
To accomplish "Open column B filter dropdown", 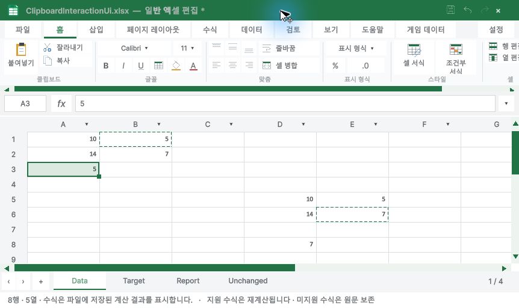I will coord(158,125).
